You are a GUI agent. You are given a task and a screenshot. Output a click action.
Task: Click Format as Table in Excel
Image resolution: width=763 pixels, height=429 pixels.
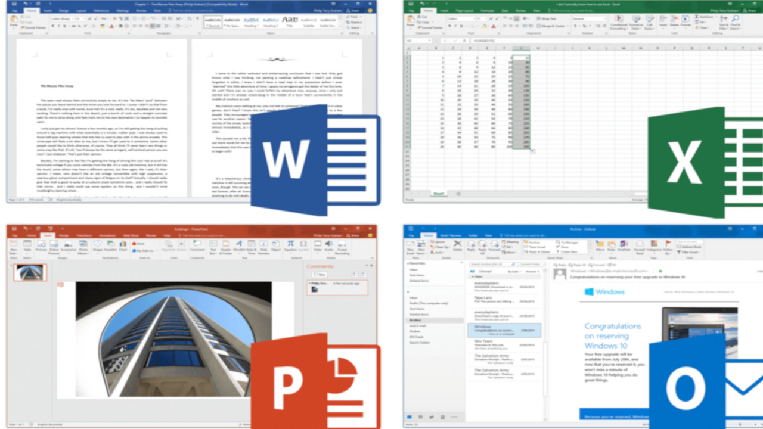tap(636, 23)
